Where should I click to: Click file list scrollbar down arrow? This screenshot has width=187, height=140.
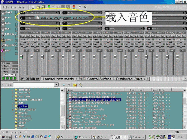point(185,127)
